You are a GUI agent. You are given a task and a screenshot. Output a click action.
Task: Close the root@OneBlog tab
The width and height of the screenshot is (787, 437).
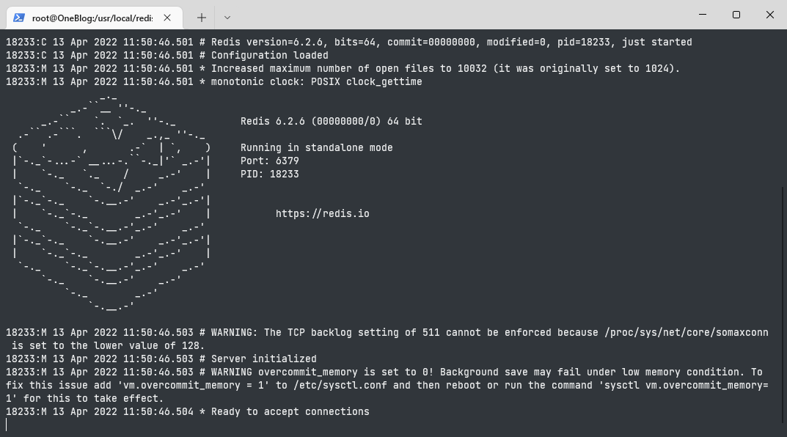point(168,17)
